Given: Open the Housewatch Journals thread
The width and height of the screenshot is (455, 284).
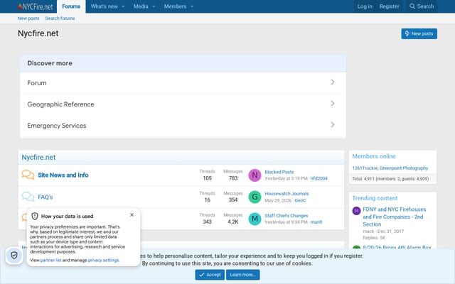Looking at the screenshot, I should click(x=287, y=194).
